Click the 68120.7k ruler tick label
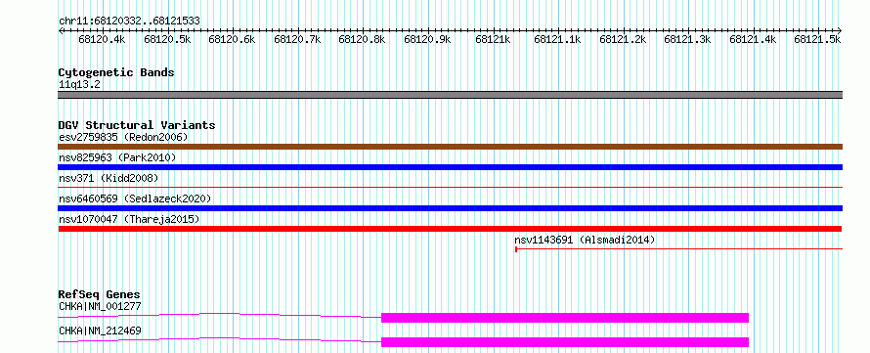This screenshot has width=870, height=353. click(x=297, y=39)
